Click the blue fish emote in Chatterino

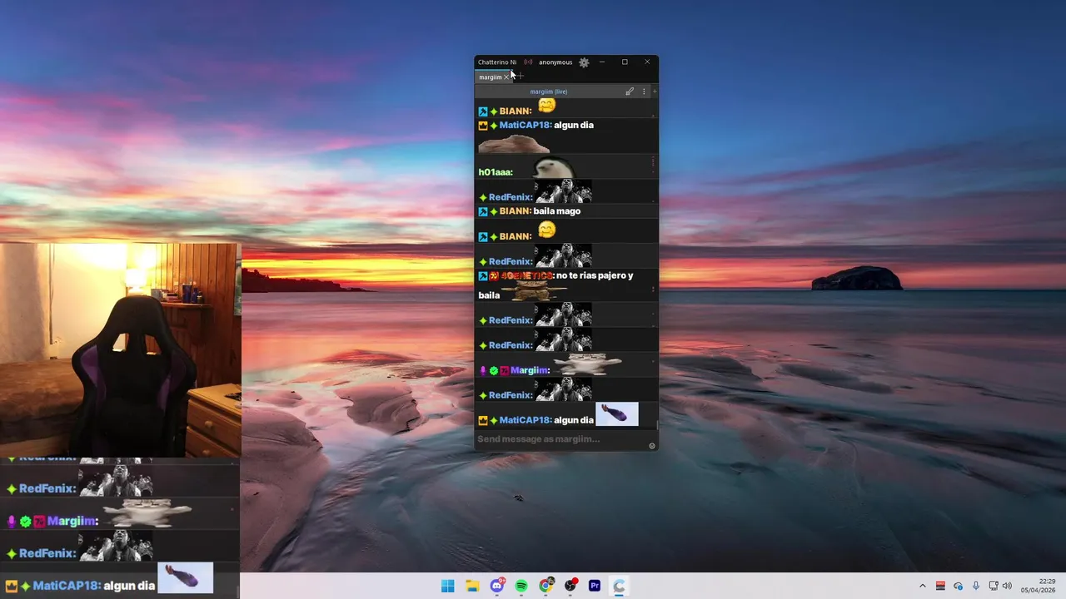click(617, 414)
